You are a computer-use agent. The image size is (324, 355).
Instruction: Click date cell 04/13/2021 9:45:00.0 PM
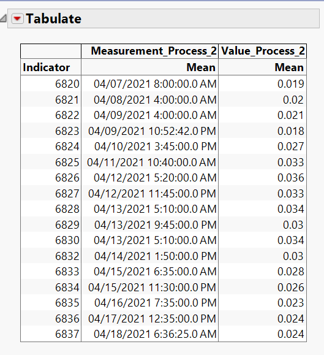(156, 225)
